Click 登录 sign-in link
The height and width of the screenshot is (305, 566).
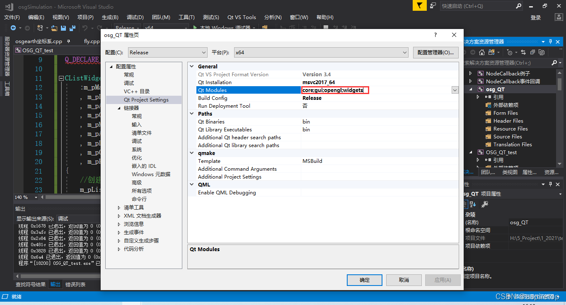click(536, 18)
